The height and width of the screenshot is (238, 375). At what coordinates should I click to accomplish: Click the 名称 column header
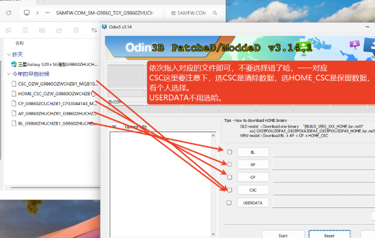point(20,43)
